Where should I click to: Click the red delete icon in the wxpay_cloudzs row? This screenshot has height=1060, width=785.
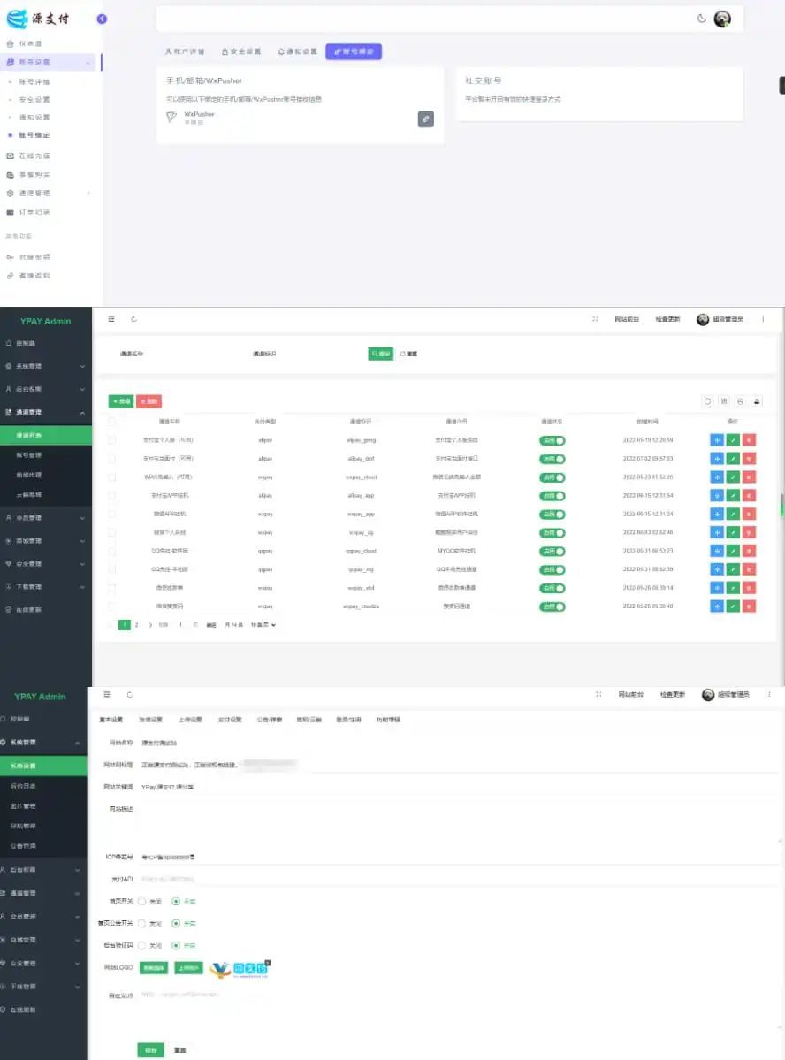[x=749, y=606]
